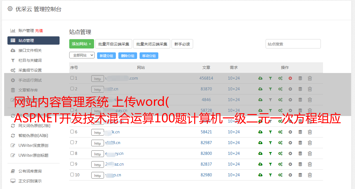
Task: Click the cloud upload icon in row 10
Action: 260,175
